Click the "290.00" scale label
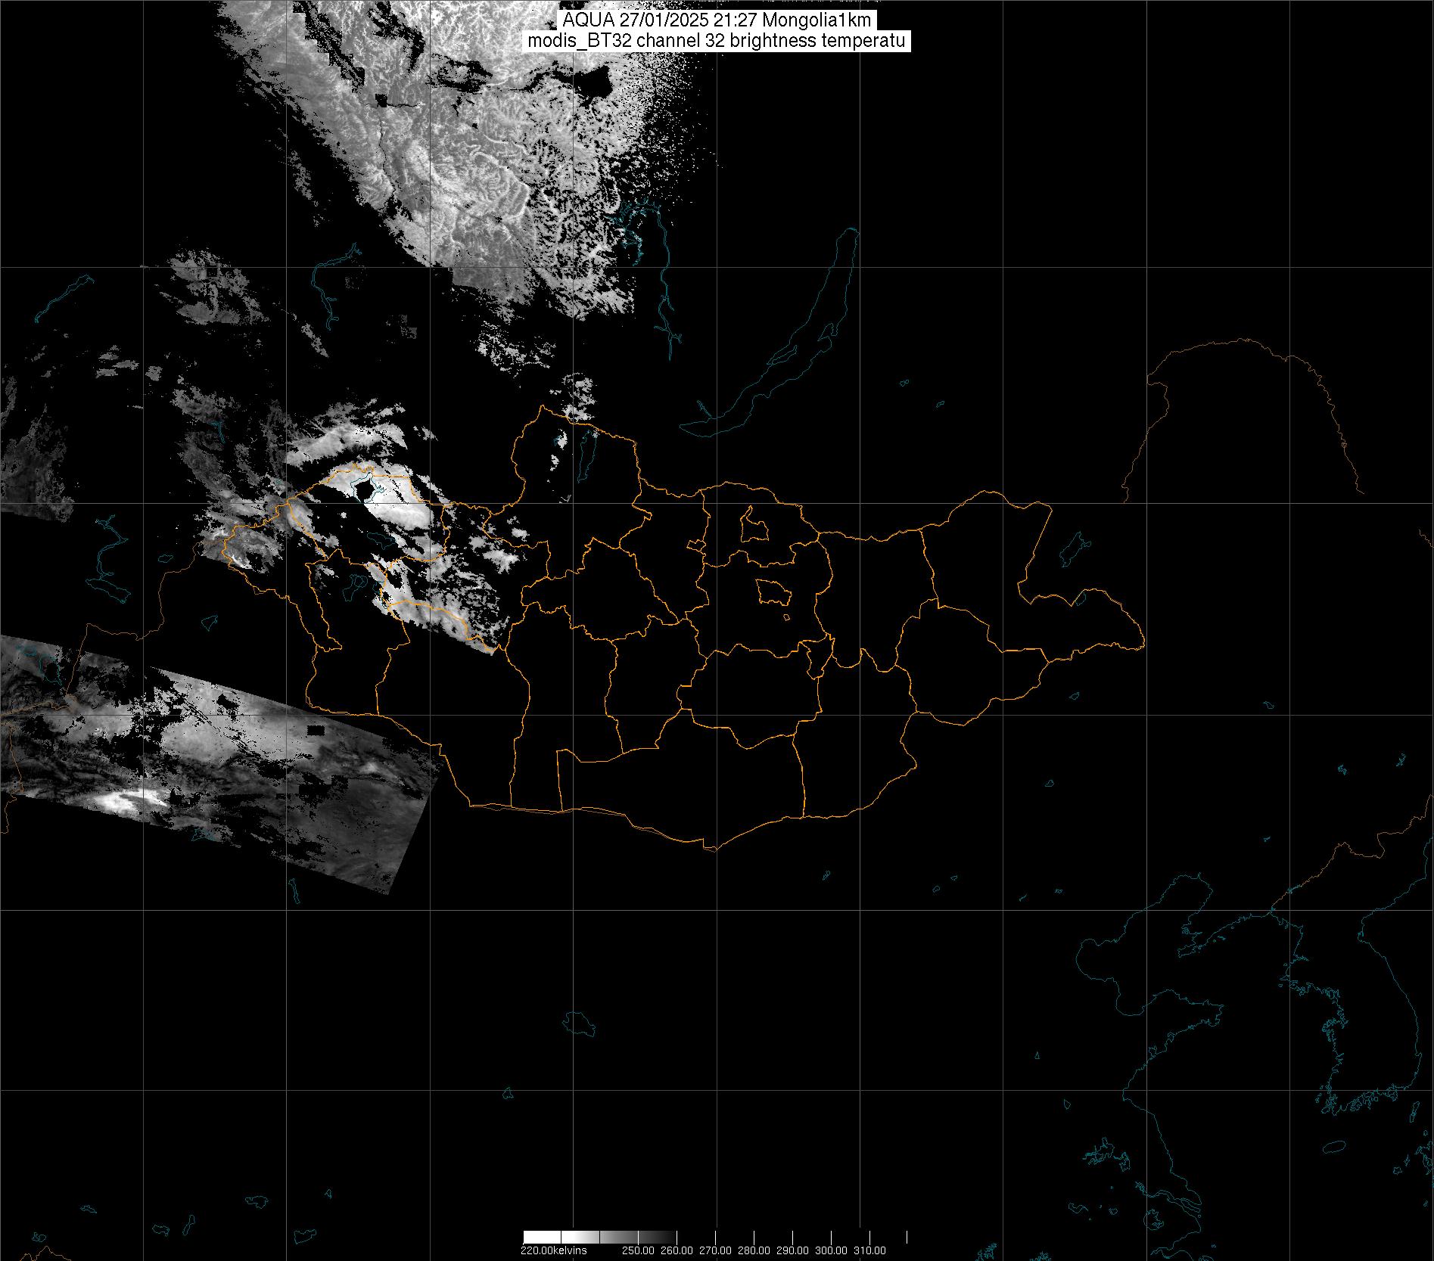Screen dimensions: 1434x1261 click(x=793, y=1250)
